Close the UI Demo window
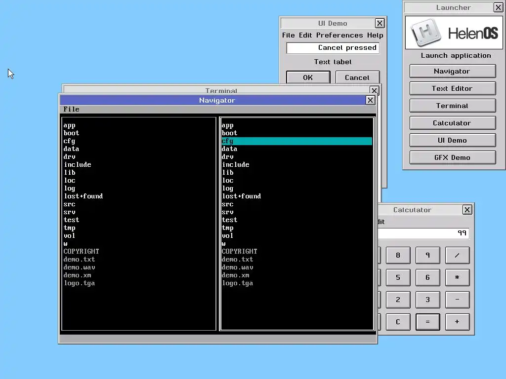Viewport: 506px width, 379px height. [380, 23]
